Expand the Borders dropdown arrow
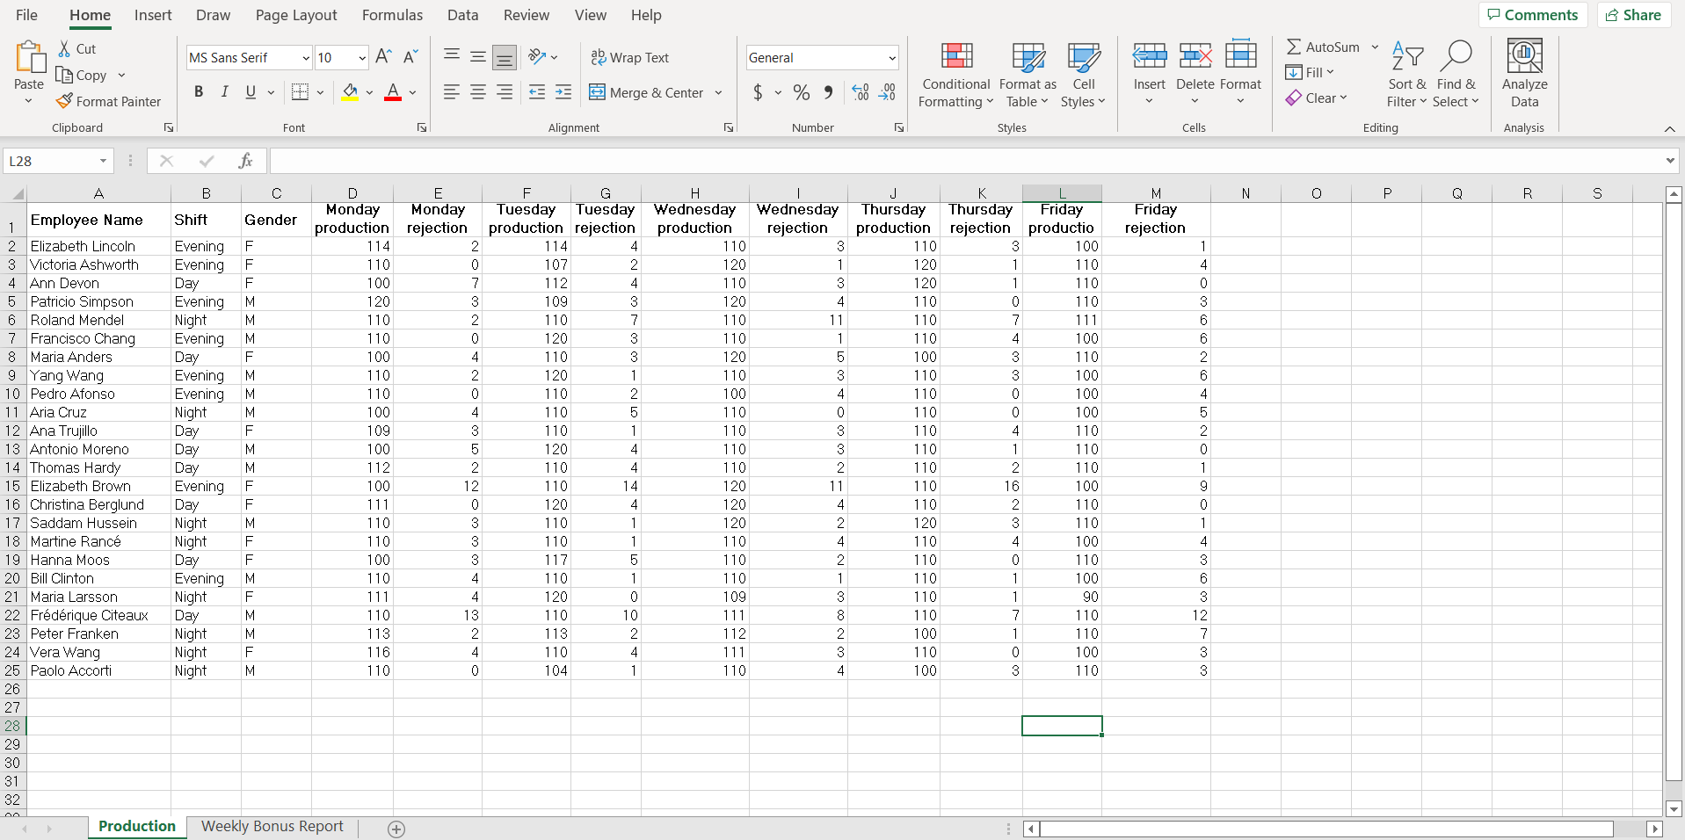 pos(320,92)
